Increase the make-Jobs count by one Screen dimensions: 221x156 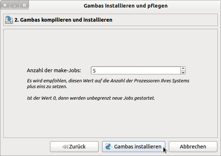pos(183,69)
